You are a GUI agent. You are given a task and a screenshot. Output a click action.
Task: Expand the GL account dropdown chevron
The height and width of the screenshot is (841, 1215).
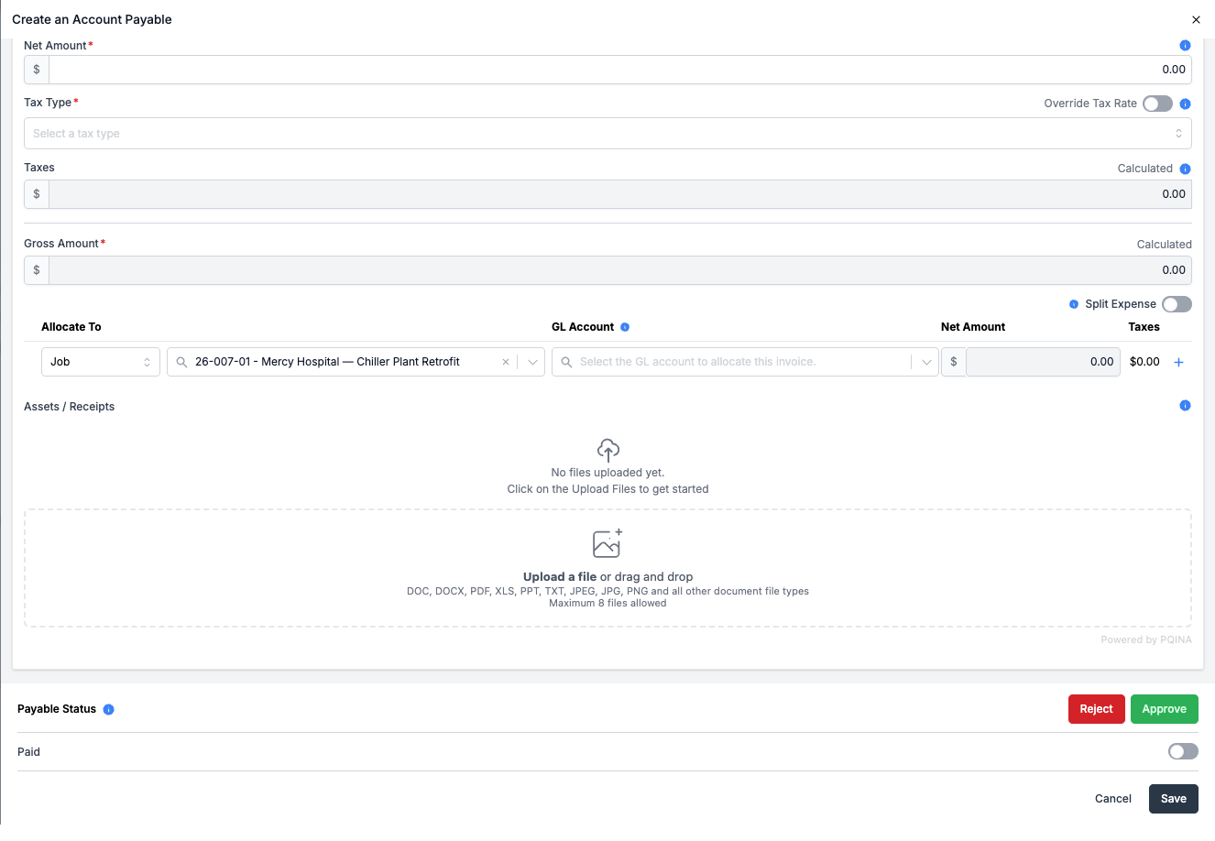click(x=926, y=362)
